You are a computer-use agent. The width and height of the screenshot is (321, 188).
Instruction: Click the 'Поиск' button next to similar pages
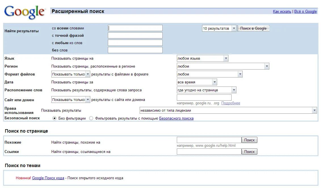coord(249,140)
